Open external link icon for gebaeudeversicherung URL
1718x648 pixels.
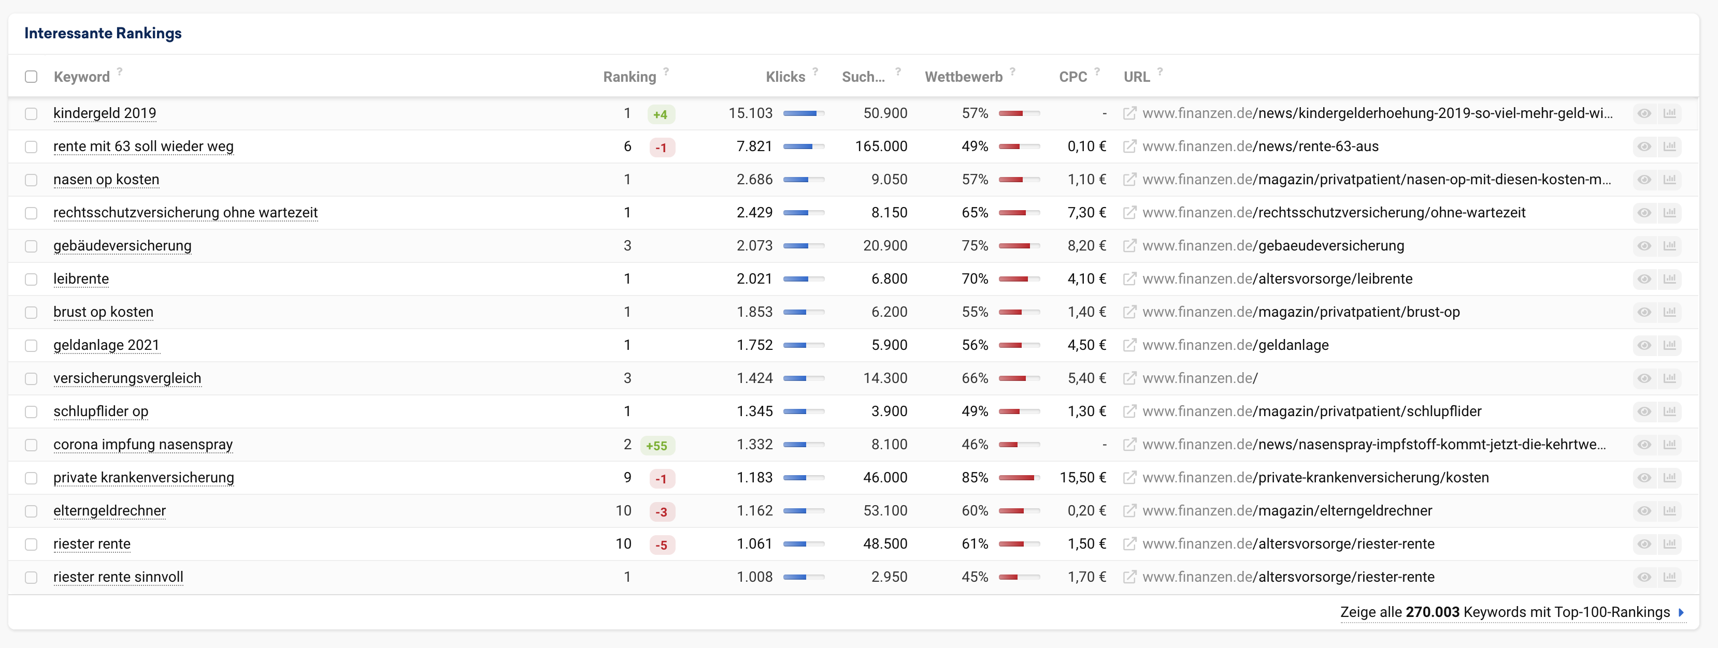1129,246
